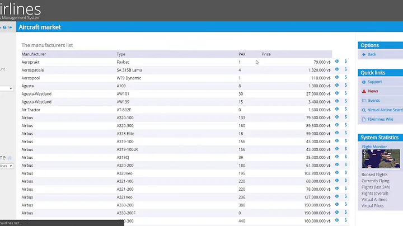The width and height of the screenshot is (403, 226).
Task: Click dollar icon for Airbus A220-100
Action: (x=346, y=117)
